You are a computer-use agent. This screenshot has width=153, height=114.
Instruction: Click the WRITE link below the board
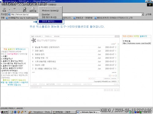[114, 72]
